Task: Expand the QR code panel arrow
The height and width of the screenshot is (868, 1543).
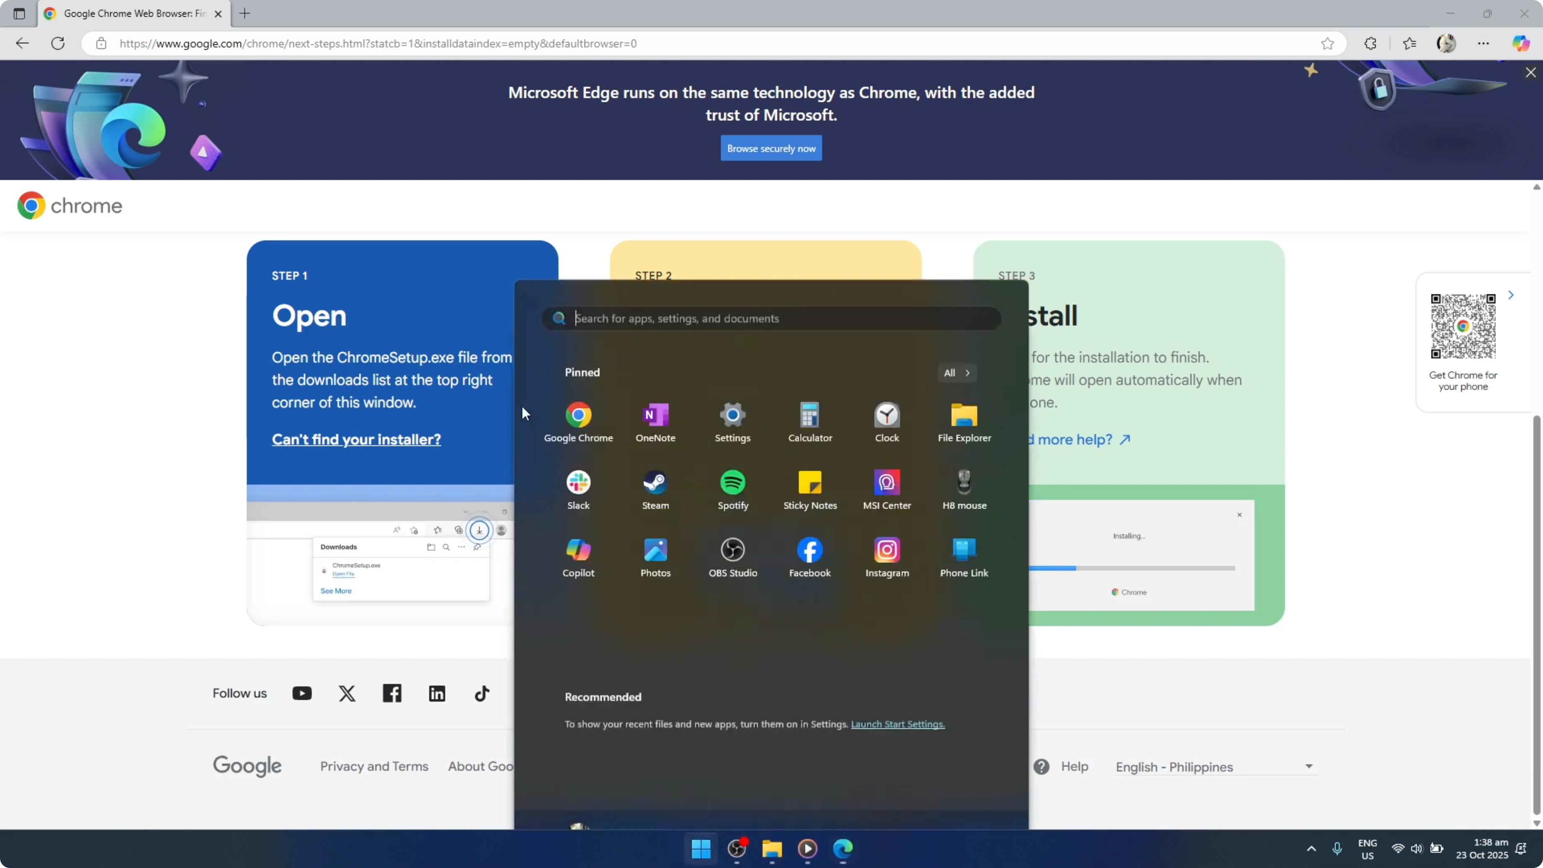Action: click(x=1511, y=295)
